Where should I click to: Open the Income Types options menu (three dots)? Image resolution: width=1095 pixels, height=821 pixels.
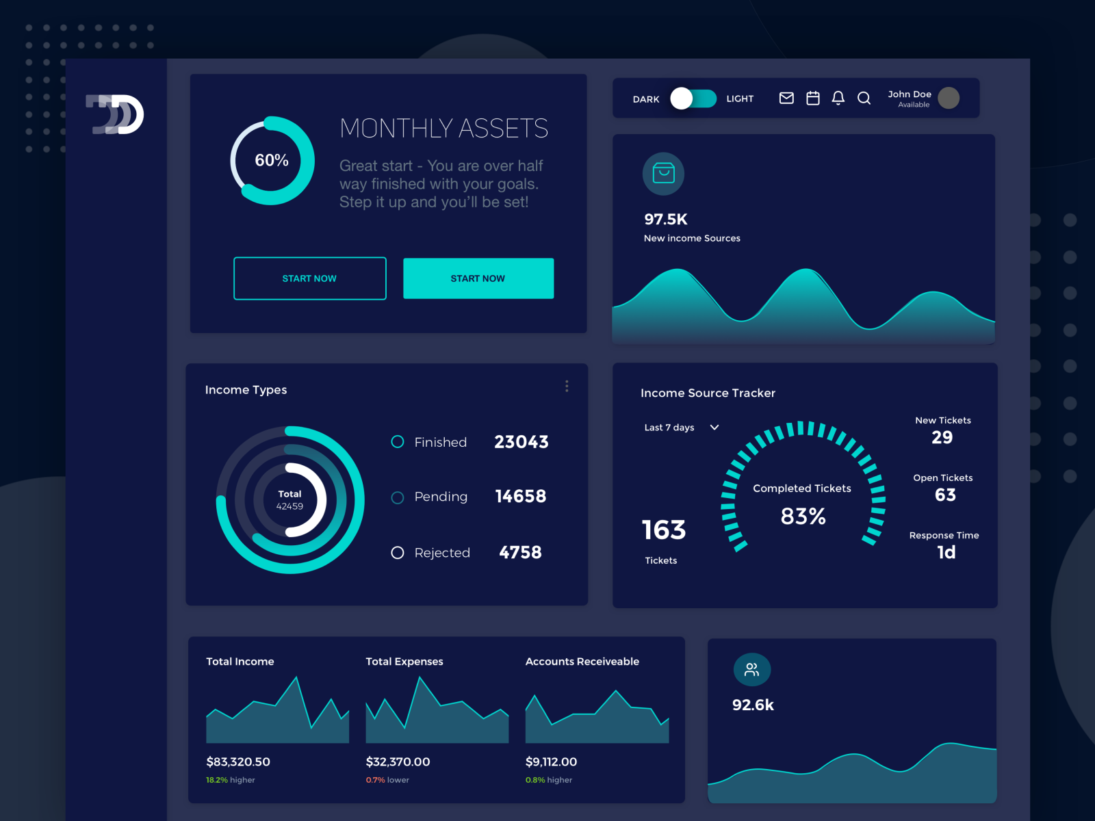click(567, 386)
